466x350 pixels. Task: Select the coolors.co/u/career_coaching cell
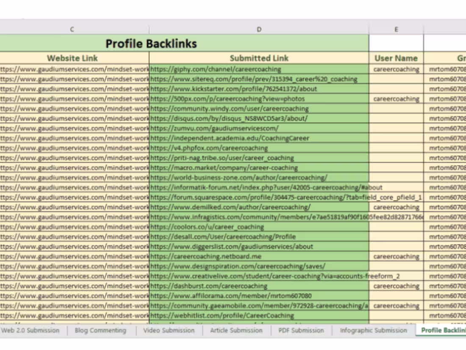point(259,227)
